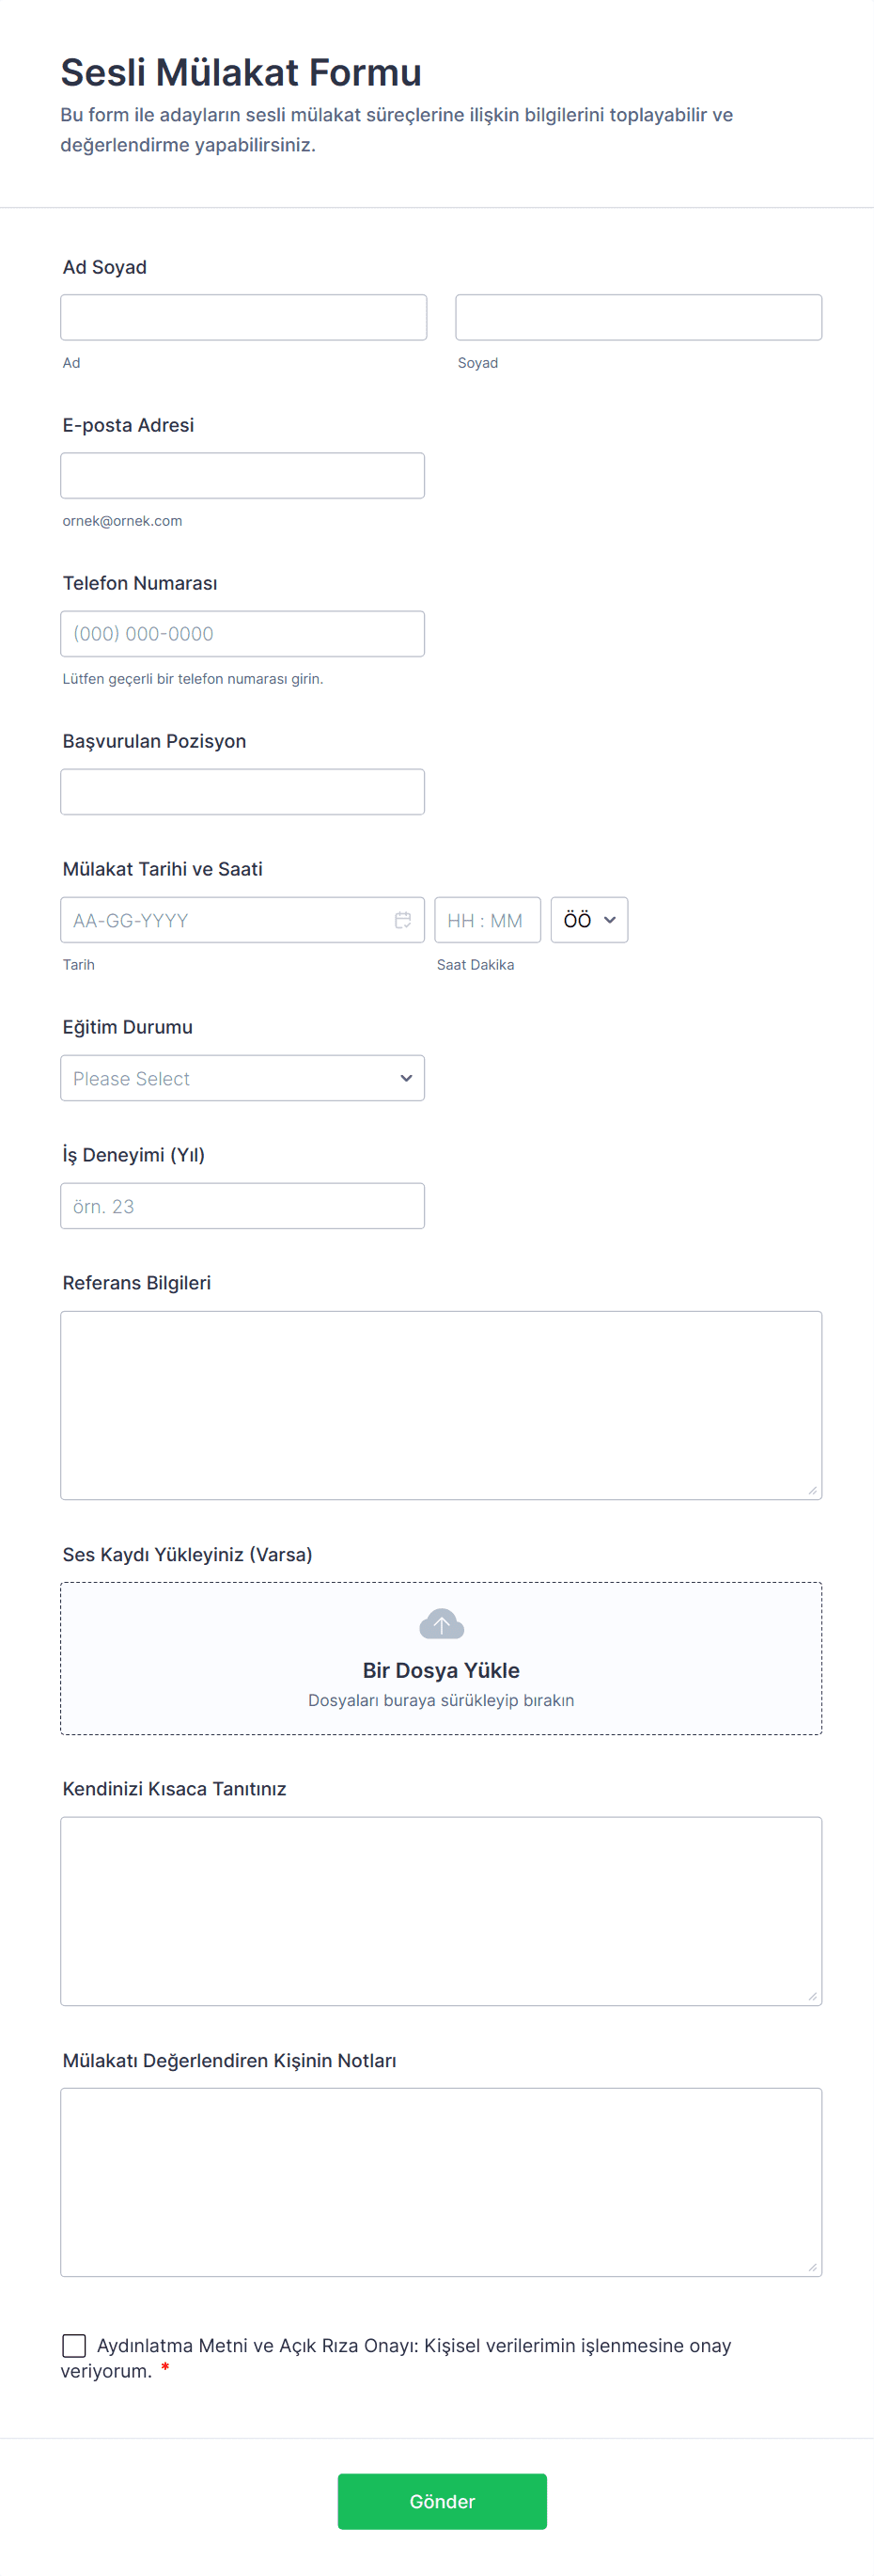
Task: Tick the personal data consent checkbox
Action: pyautogui.click(x=74, y=2345)
